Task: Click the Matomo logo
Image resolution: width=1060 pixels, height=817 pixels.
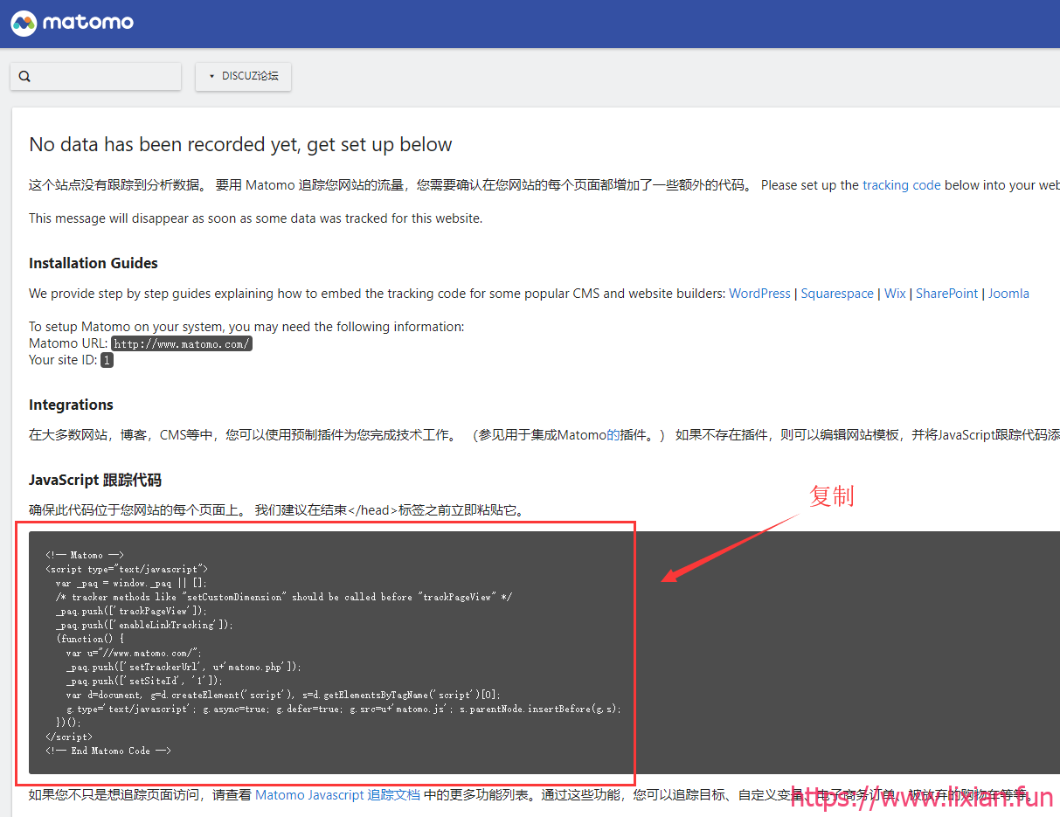Action: click(x=73, y=23)
